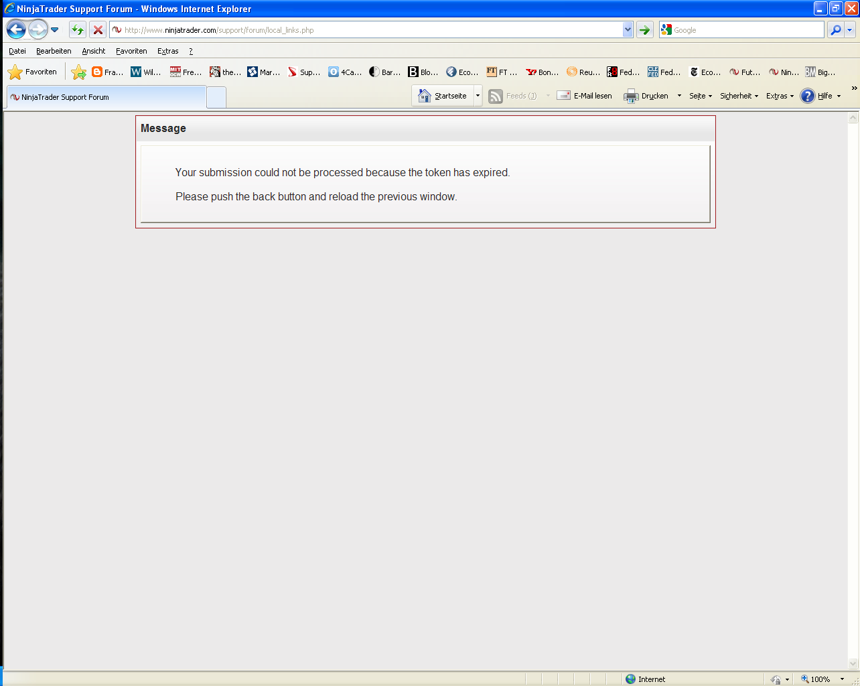Expand the Startseite dropdown arrow
This screenshot has height=686, width=860.
pos(478,96)
